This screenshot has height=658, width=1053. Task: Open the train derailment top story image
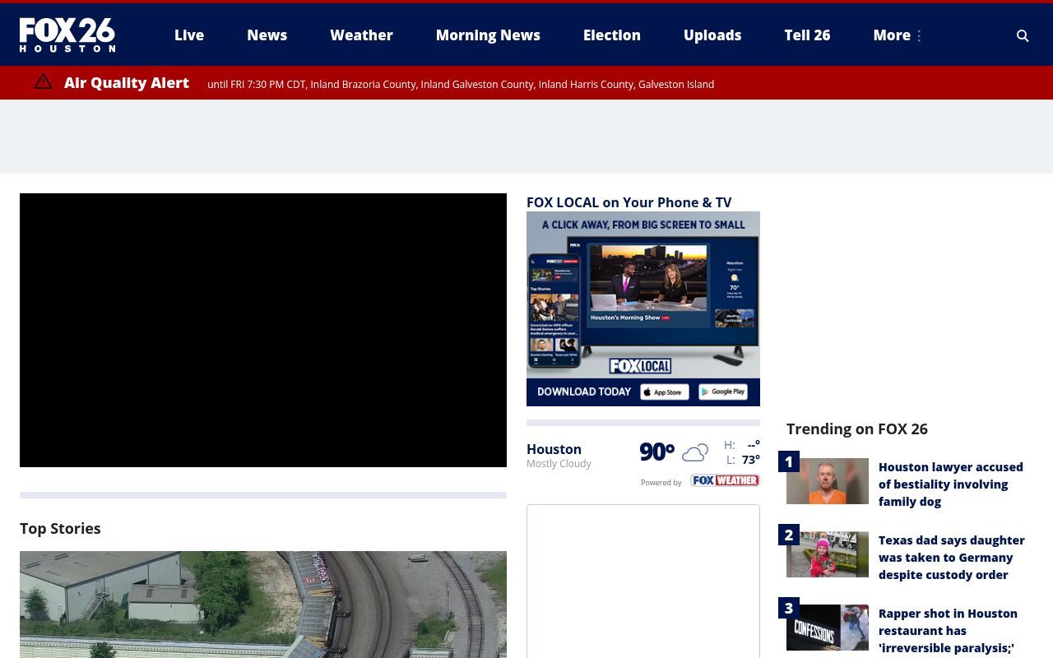(263, 605)
